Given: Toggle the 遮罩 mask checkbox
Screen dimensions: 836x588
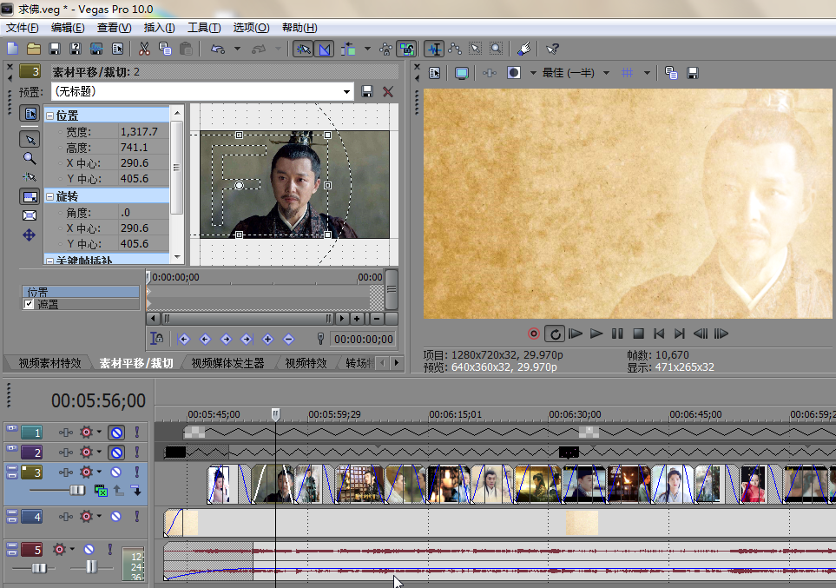Looking at the screenshot, I should (29, 304).
